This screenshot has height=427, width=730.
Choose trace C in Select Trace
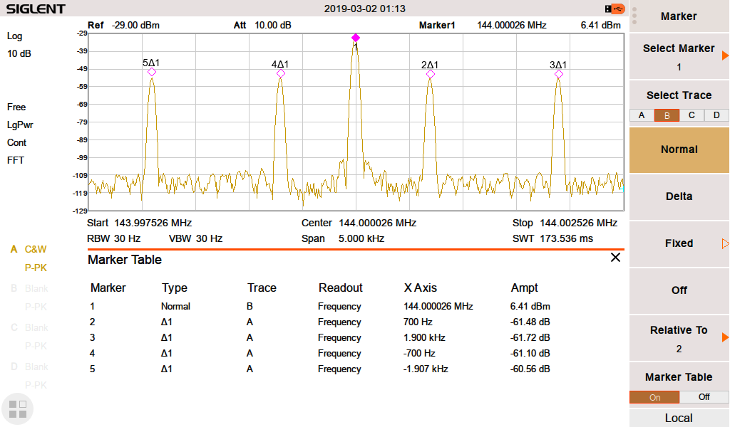[692, 115]
